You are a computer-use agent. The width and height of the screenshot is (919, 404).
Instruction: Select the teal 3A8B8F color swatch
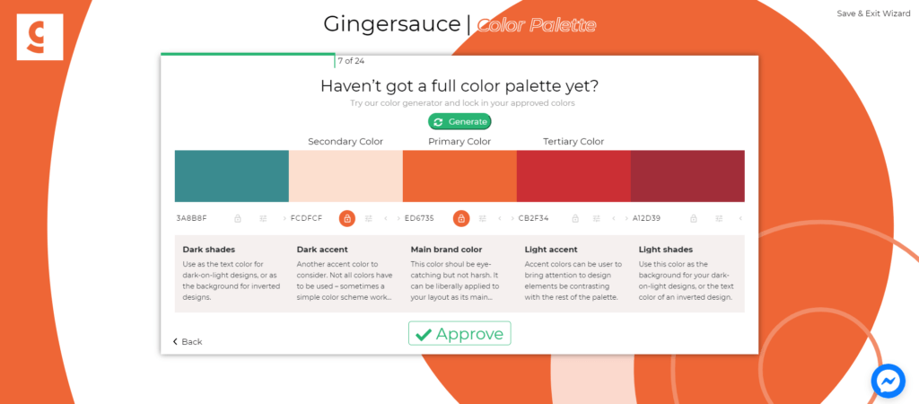pyautogui.click(x=232, y=176)
